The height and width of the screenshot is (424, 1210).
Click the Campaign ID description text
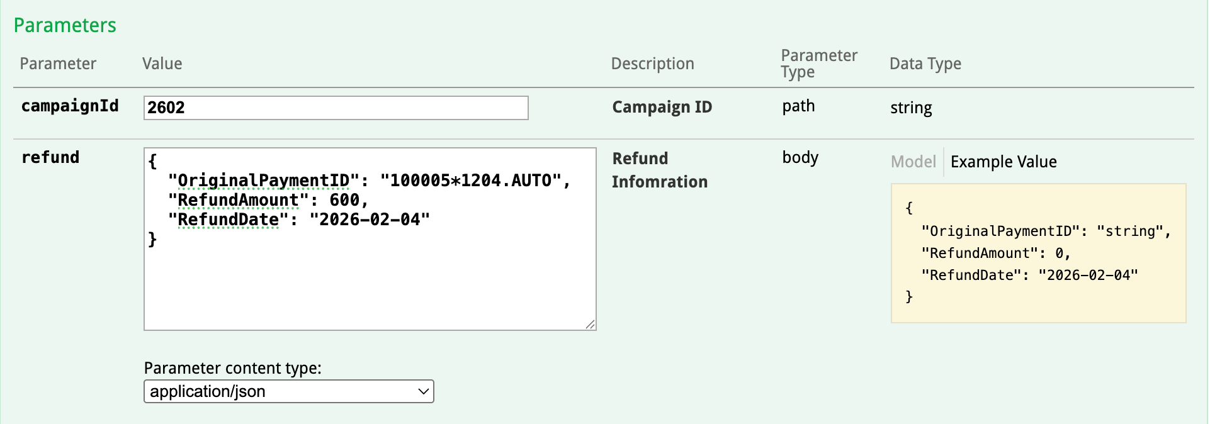(662, 107)
